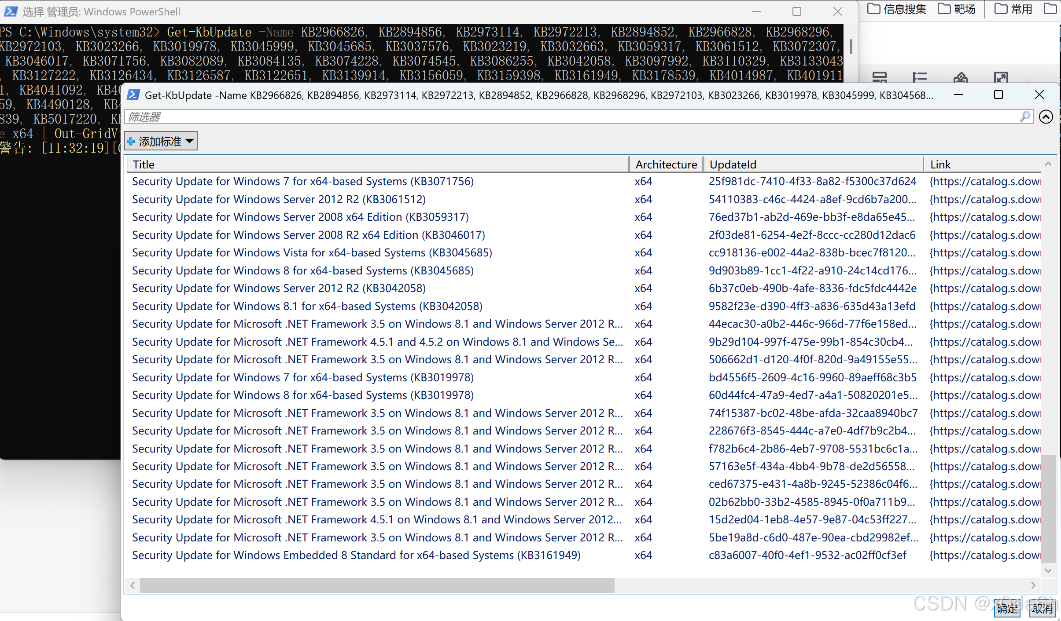This screenshot has height=621, width=1061.
Task: Click the vertical scrollbar thumb of the grid
Action: tap(1048, 508)
